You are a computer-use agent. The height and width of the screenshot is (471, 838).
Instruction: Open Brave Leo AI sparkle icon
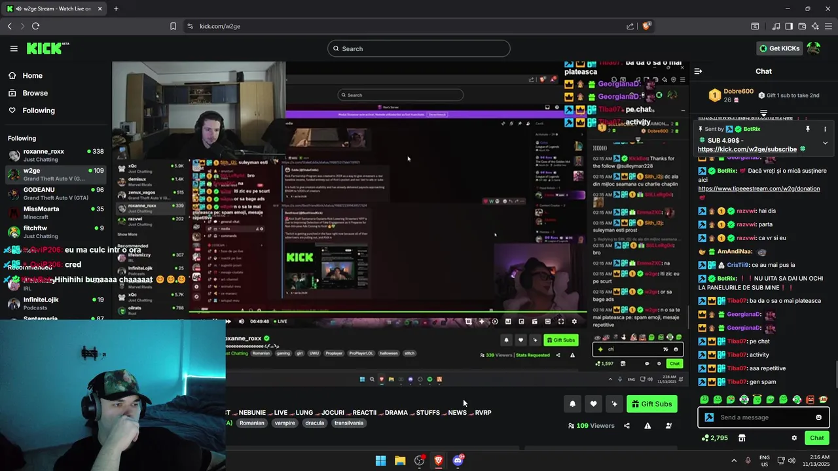tap(815, 26)
